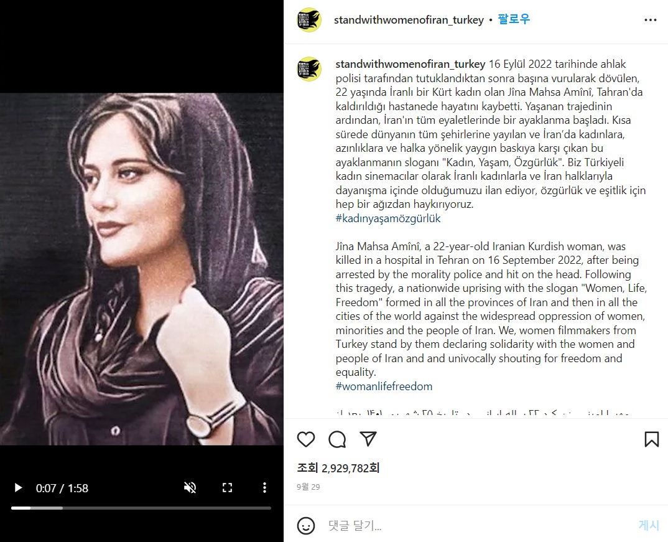The height and width of the screenshot is (542, 668).
Task: Click the header profile avatar
Action: [309, 20]
